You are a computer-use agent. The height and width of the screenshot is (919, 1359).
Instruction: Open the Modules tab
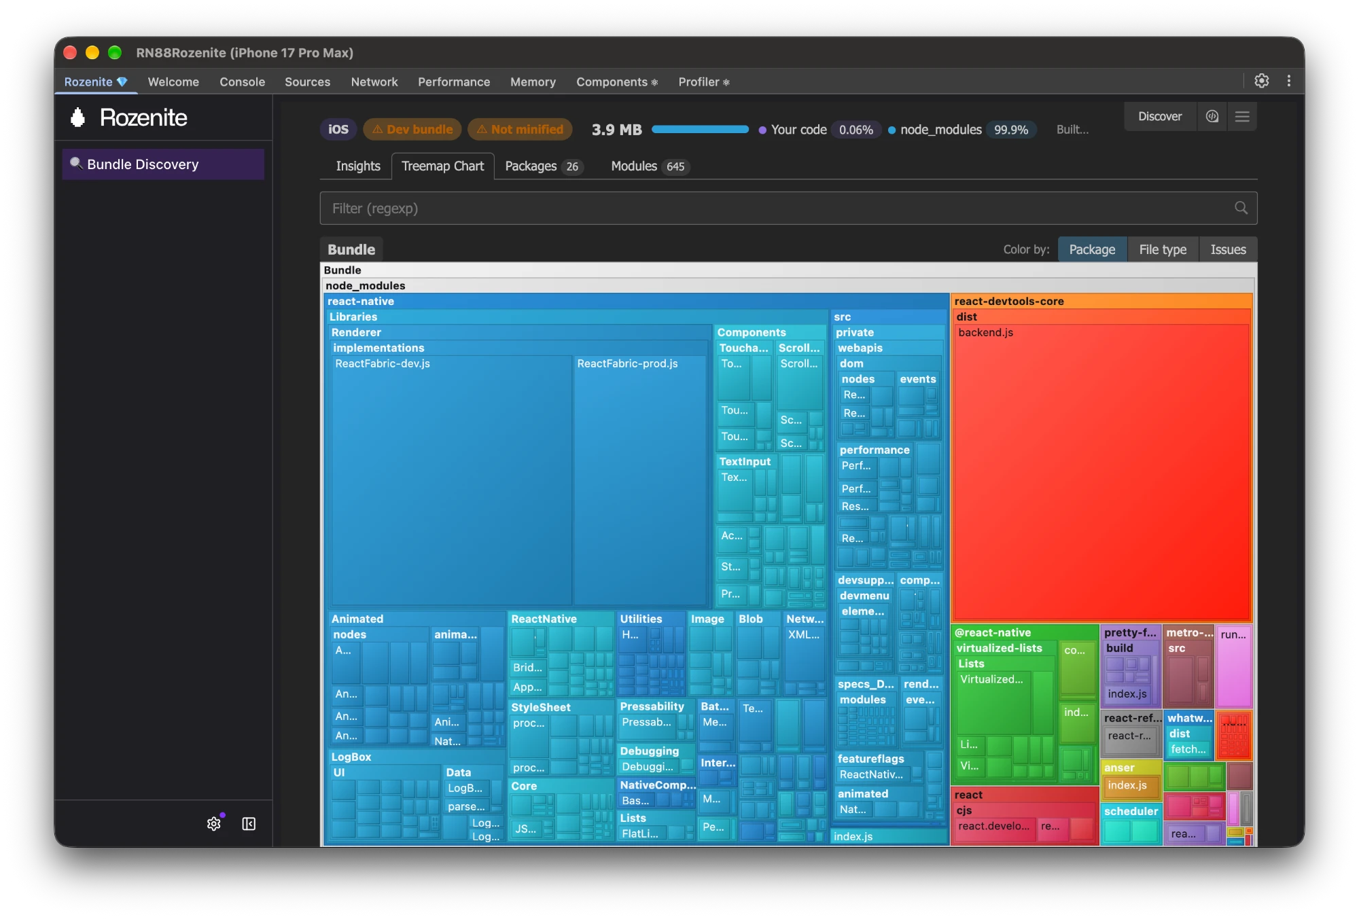pyautogui.click(x=649, y=166)
